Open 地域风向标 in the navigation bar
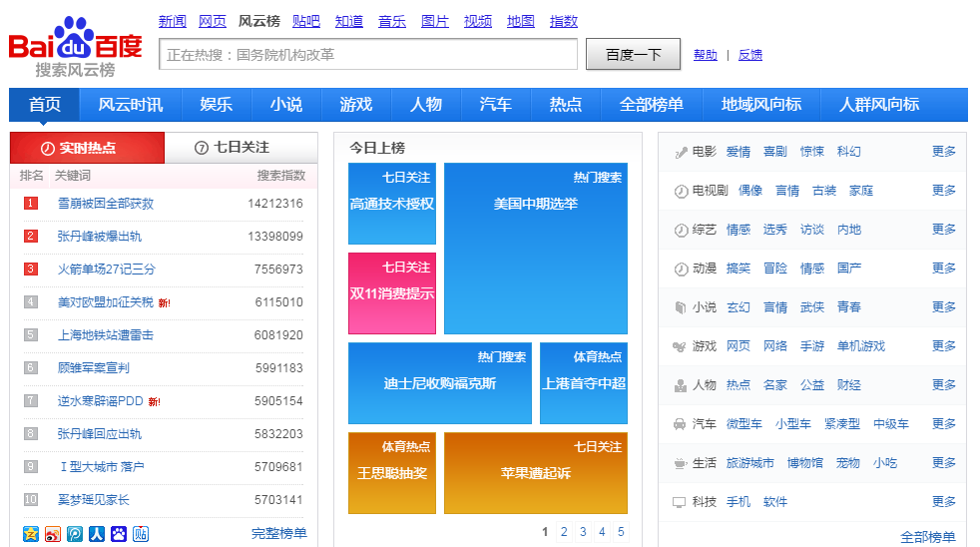Viewport: 980px width, 547px height. (x=761, y=105)
